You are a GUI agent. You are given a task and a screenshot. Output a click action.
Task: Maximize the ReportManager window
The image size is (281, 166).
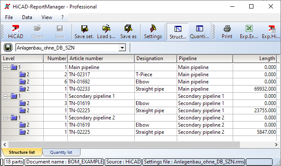click(x=251, y=7)
